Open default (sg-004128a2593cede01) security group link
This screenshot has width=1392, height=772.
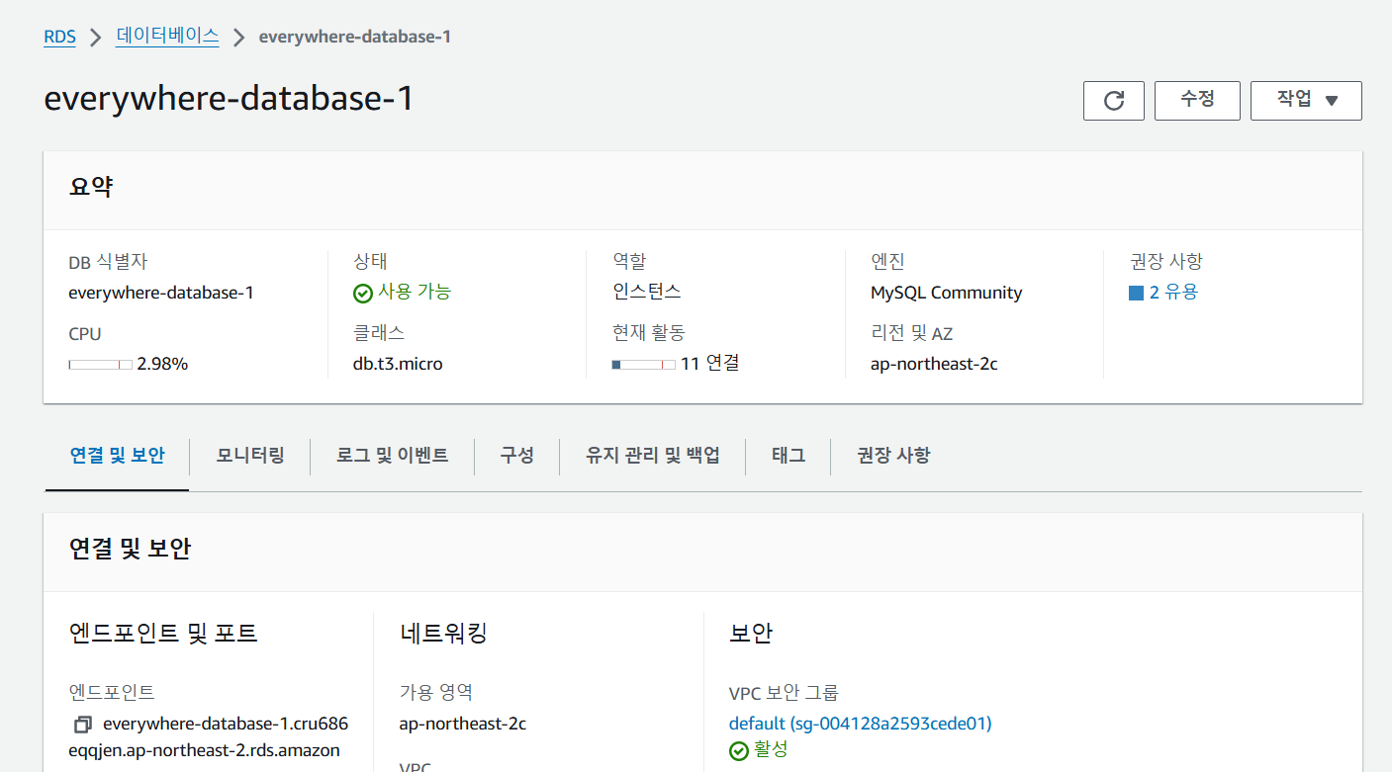click(x=861, y=724)
